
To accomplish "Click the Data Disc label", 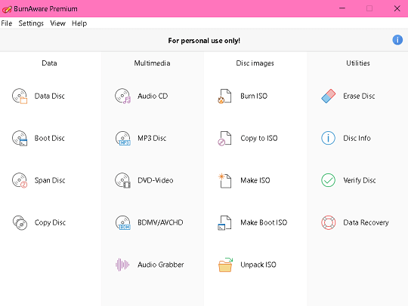I will [49, 96].
